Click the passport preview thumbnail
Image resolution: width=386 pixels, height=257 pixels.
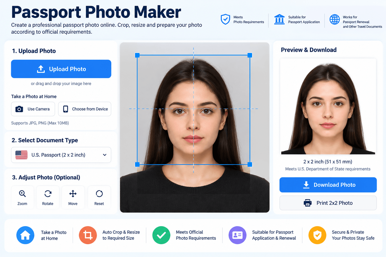[x=328, y=106]
